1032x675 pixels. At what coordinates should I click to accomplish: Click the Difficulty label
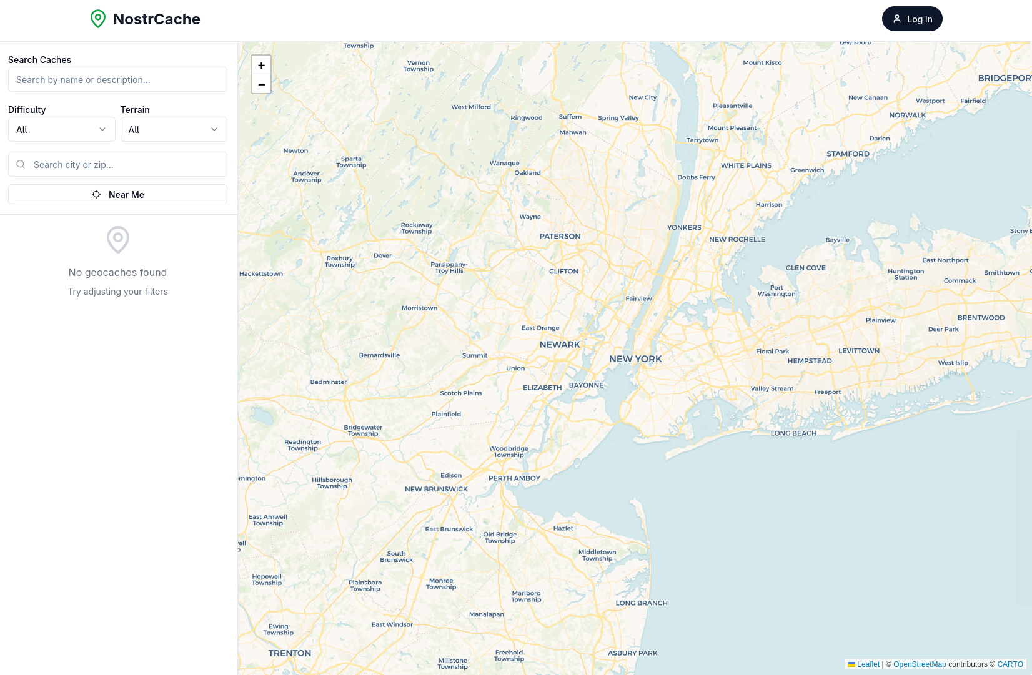coord(27,110)
